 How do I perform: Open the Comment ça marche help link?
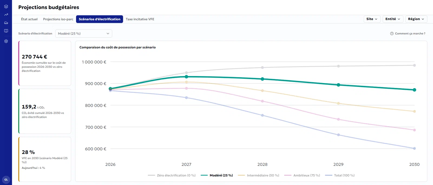pyautogui.click(x=408, y=33)
